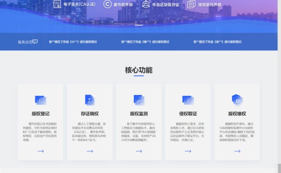Open the rightmost 服务动态 news item
Viewport: 281px width, 173px height.
click(217, 42)
